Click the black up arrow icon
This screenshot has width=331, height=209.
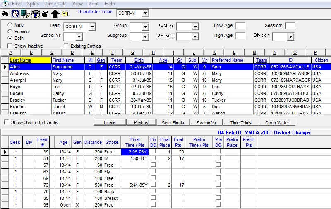pyautogui.click(x=55, y=14)
